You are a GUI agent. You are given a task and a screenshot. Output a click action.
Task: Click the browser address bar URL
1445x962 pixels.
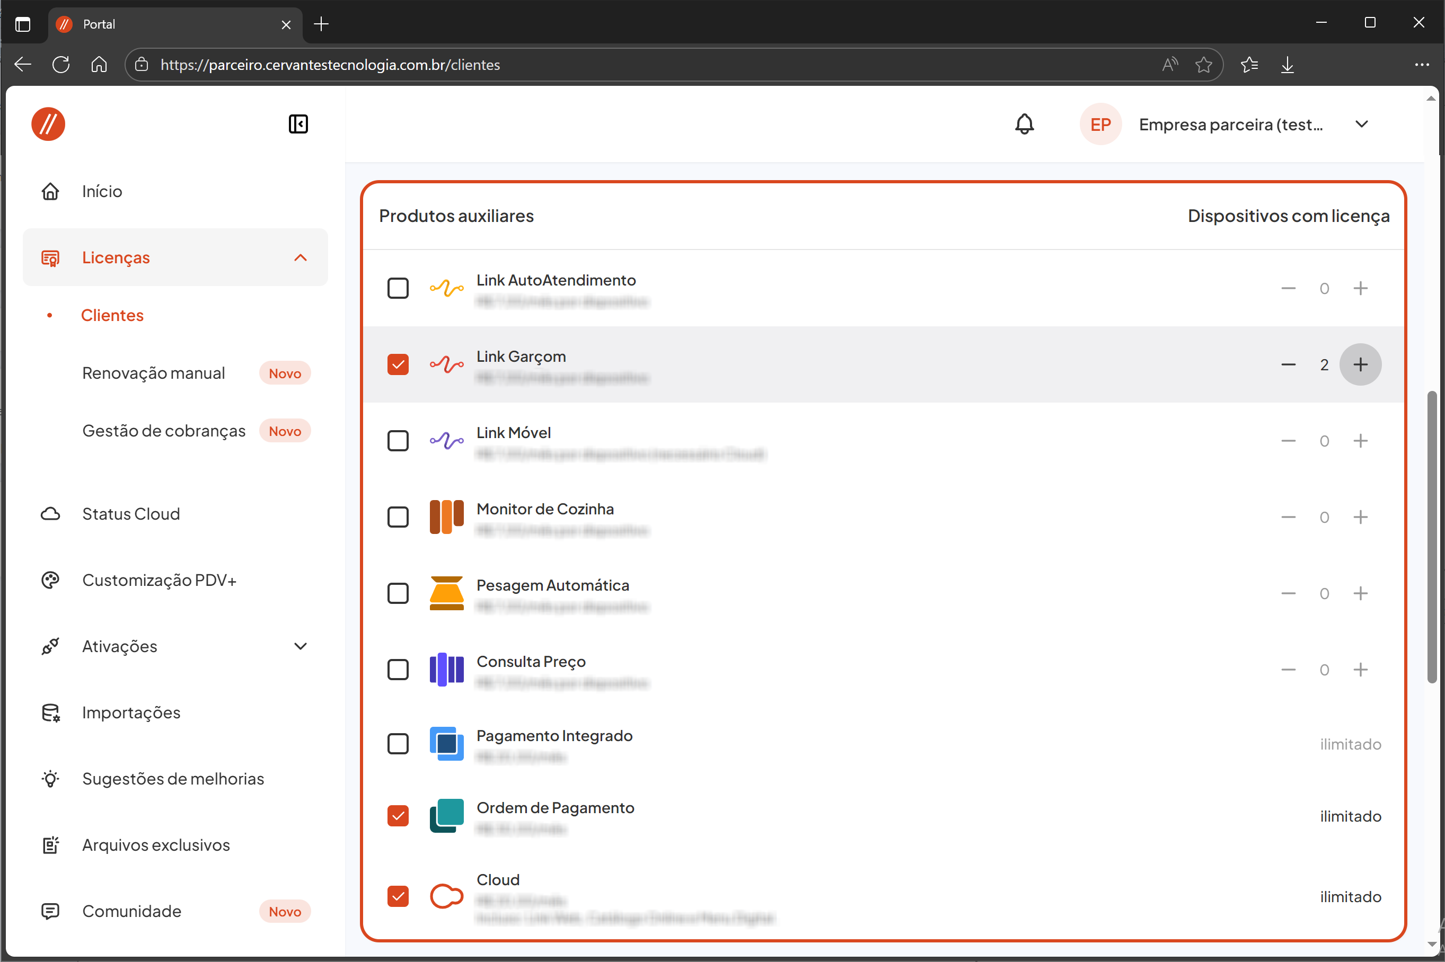[330, 65]
